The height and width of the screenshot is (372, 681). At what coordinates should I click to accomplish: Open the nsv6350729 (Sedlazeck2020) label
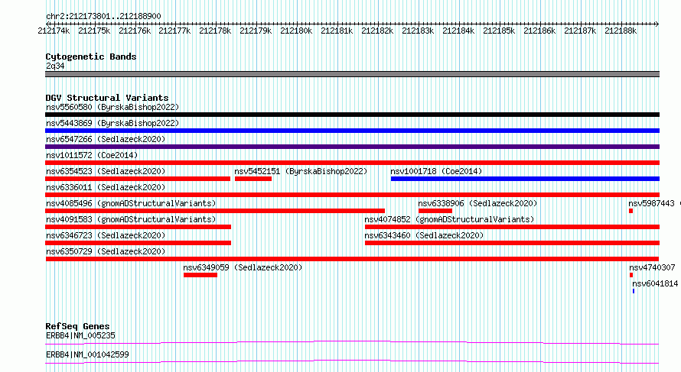point(106,251)
